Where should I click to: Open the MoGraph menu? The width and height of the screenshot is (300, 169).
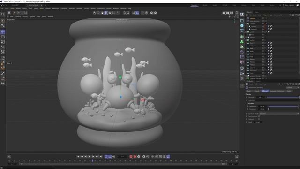click(x=55, y=8)
